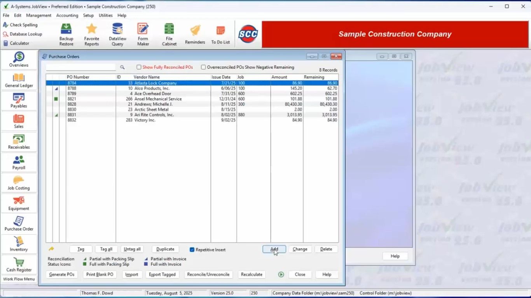531x298 pixels.
Task: Open the Help menu
Action: 122,16
